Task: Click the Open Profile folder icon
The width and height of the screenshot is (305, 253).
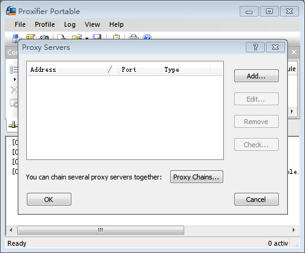Action: coord(77,37)
